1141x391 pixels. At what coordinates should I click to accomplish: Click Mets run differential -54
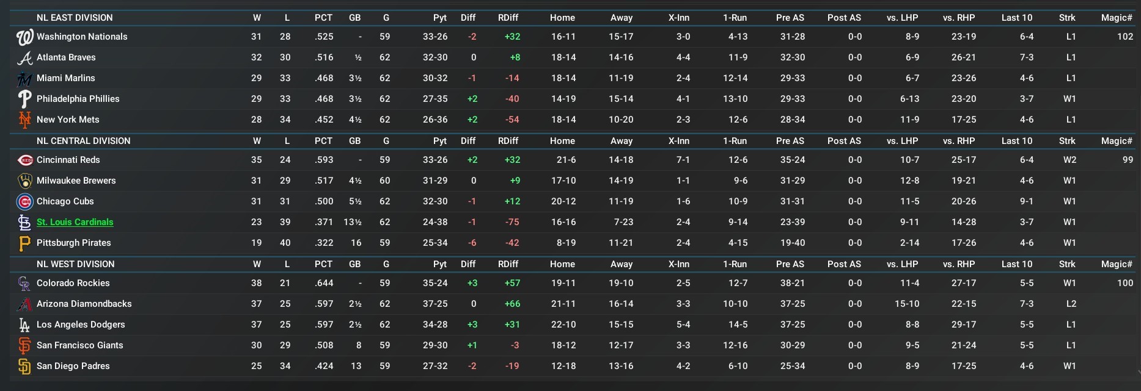[x=512, y=120]
